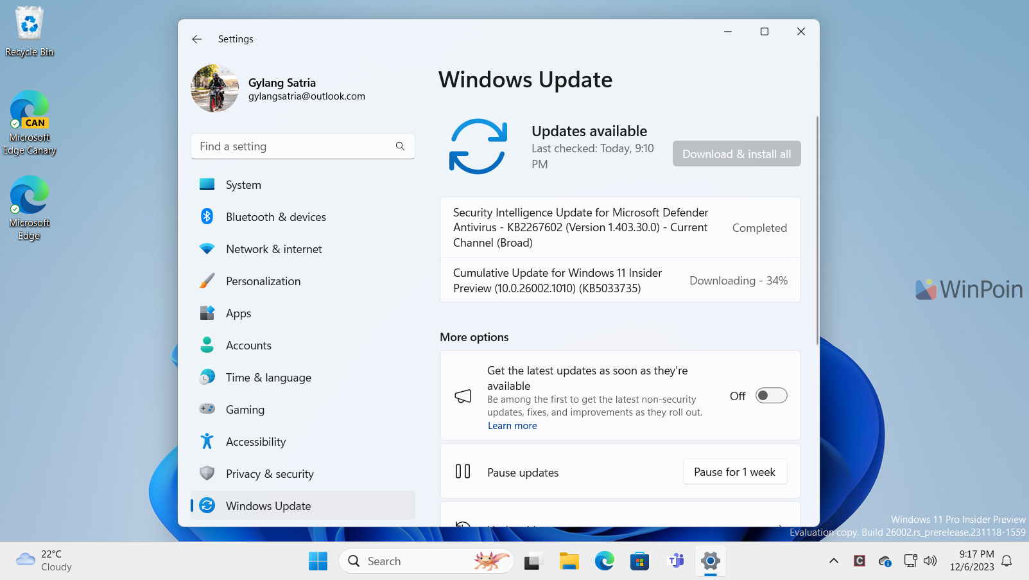Follow the Learn more link

pyautogui.click(x=512, y=426)
